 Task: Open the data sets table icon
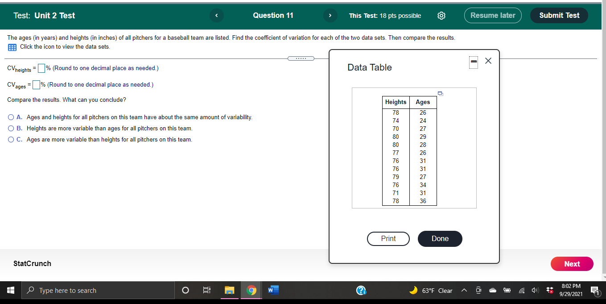pyautogui.click(x=11, y=46)
